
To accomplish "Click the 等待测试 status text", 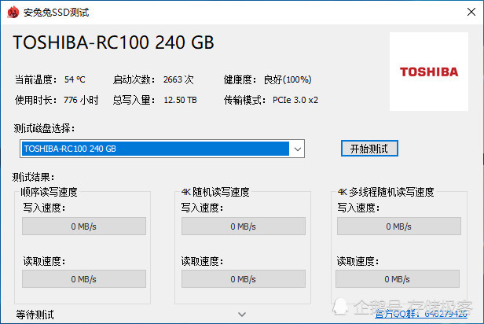I will pyautogui.click(x=35, y=315).
